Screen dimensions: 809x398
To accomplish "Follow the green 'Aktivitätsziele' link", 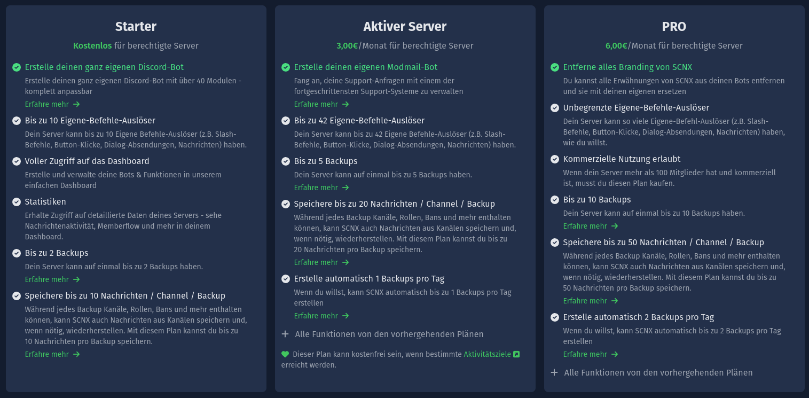I will (x=487, y=354).
